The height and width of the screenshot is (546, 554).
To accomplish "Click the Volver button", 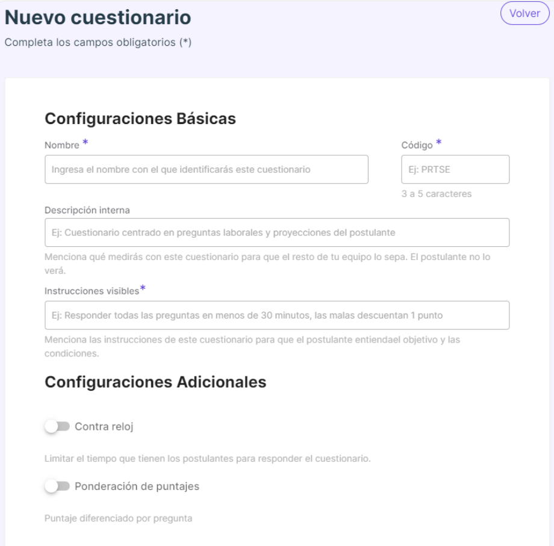I will click(x=524, y=13).
